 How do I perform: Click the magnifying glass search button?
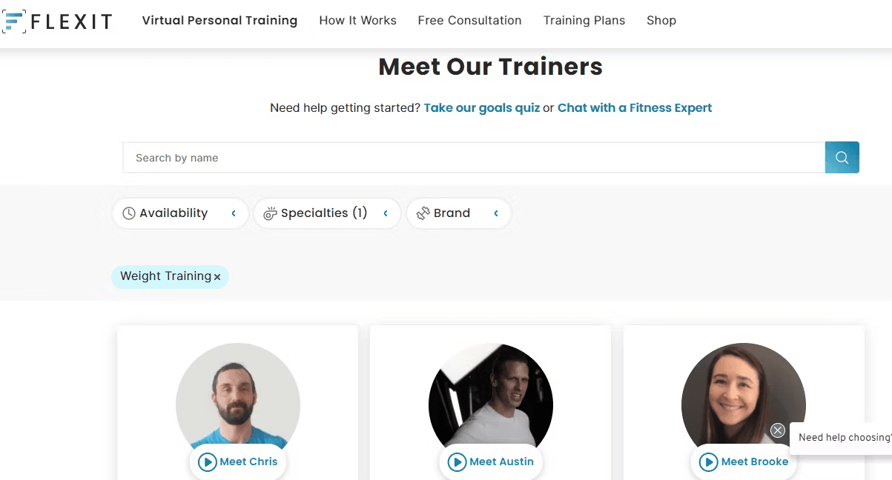click(842, 157)
